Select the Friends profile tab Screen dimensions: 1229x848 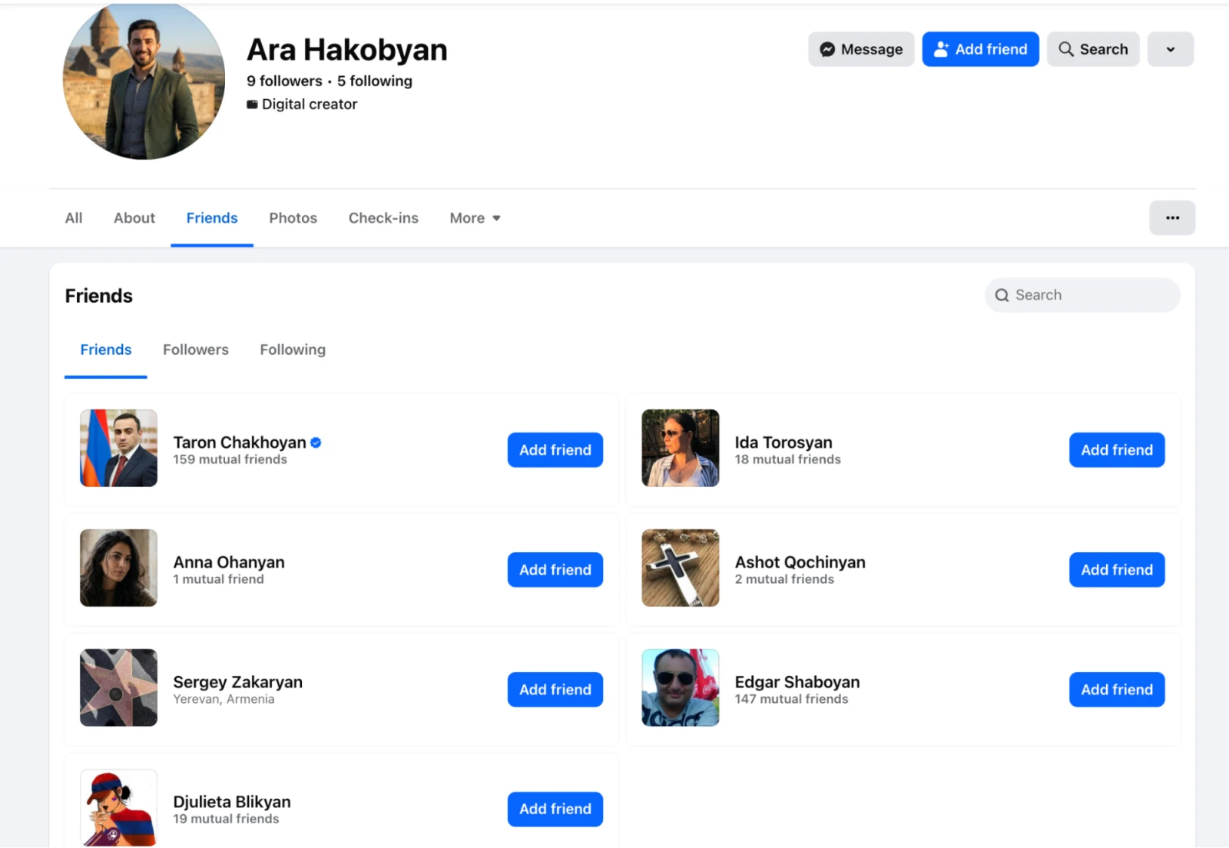click(x=212, y=218)
